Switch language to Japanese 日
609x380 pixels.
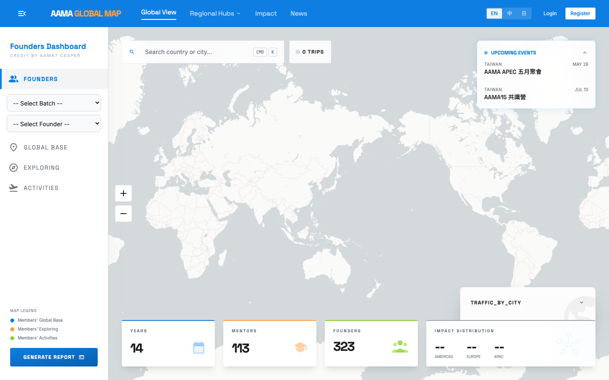click(524, 14)
